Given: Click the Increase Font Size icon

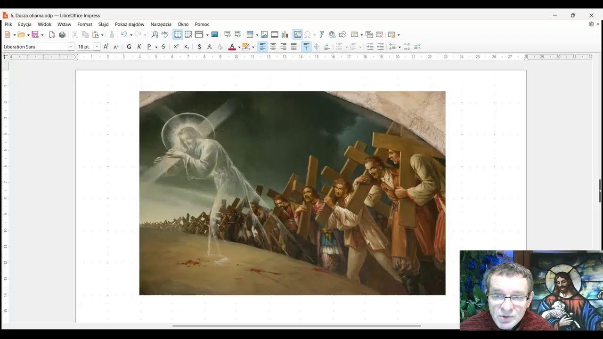Looking at the screenshot, I should [106, 47].
